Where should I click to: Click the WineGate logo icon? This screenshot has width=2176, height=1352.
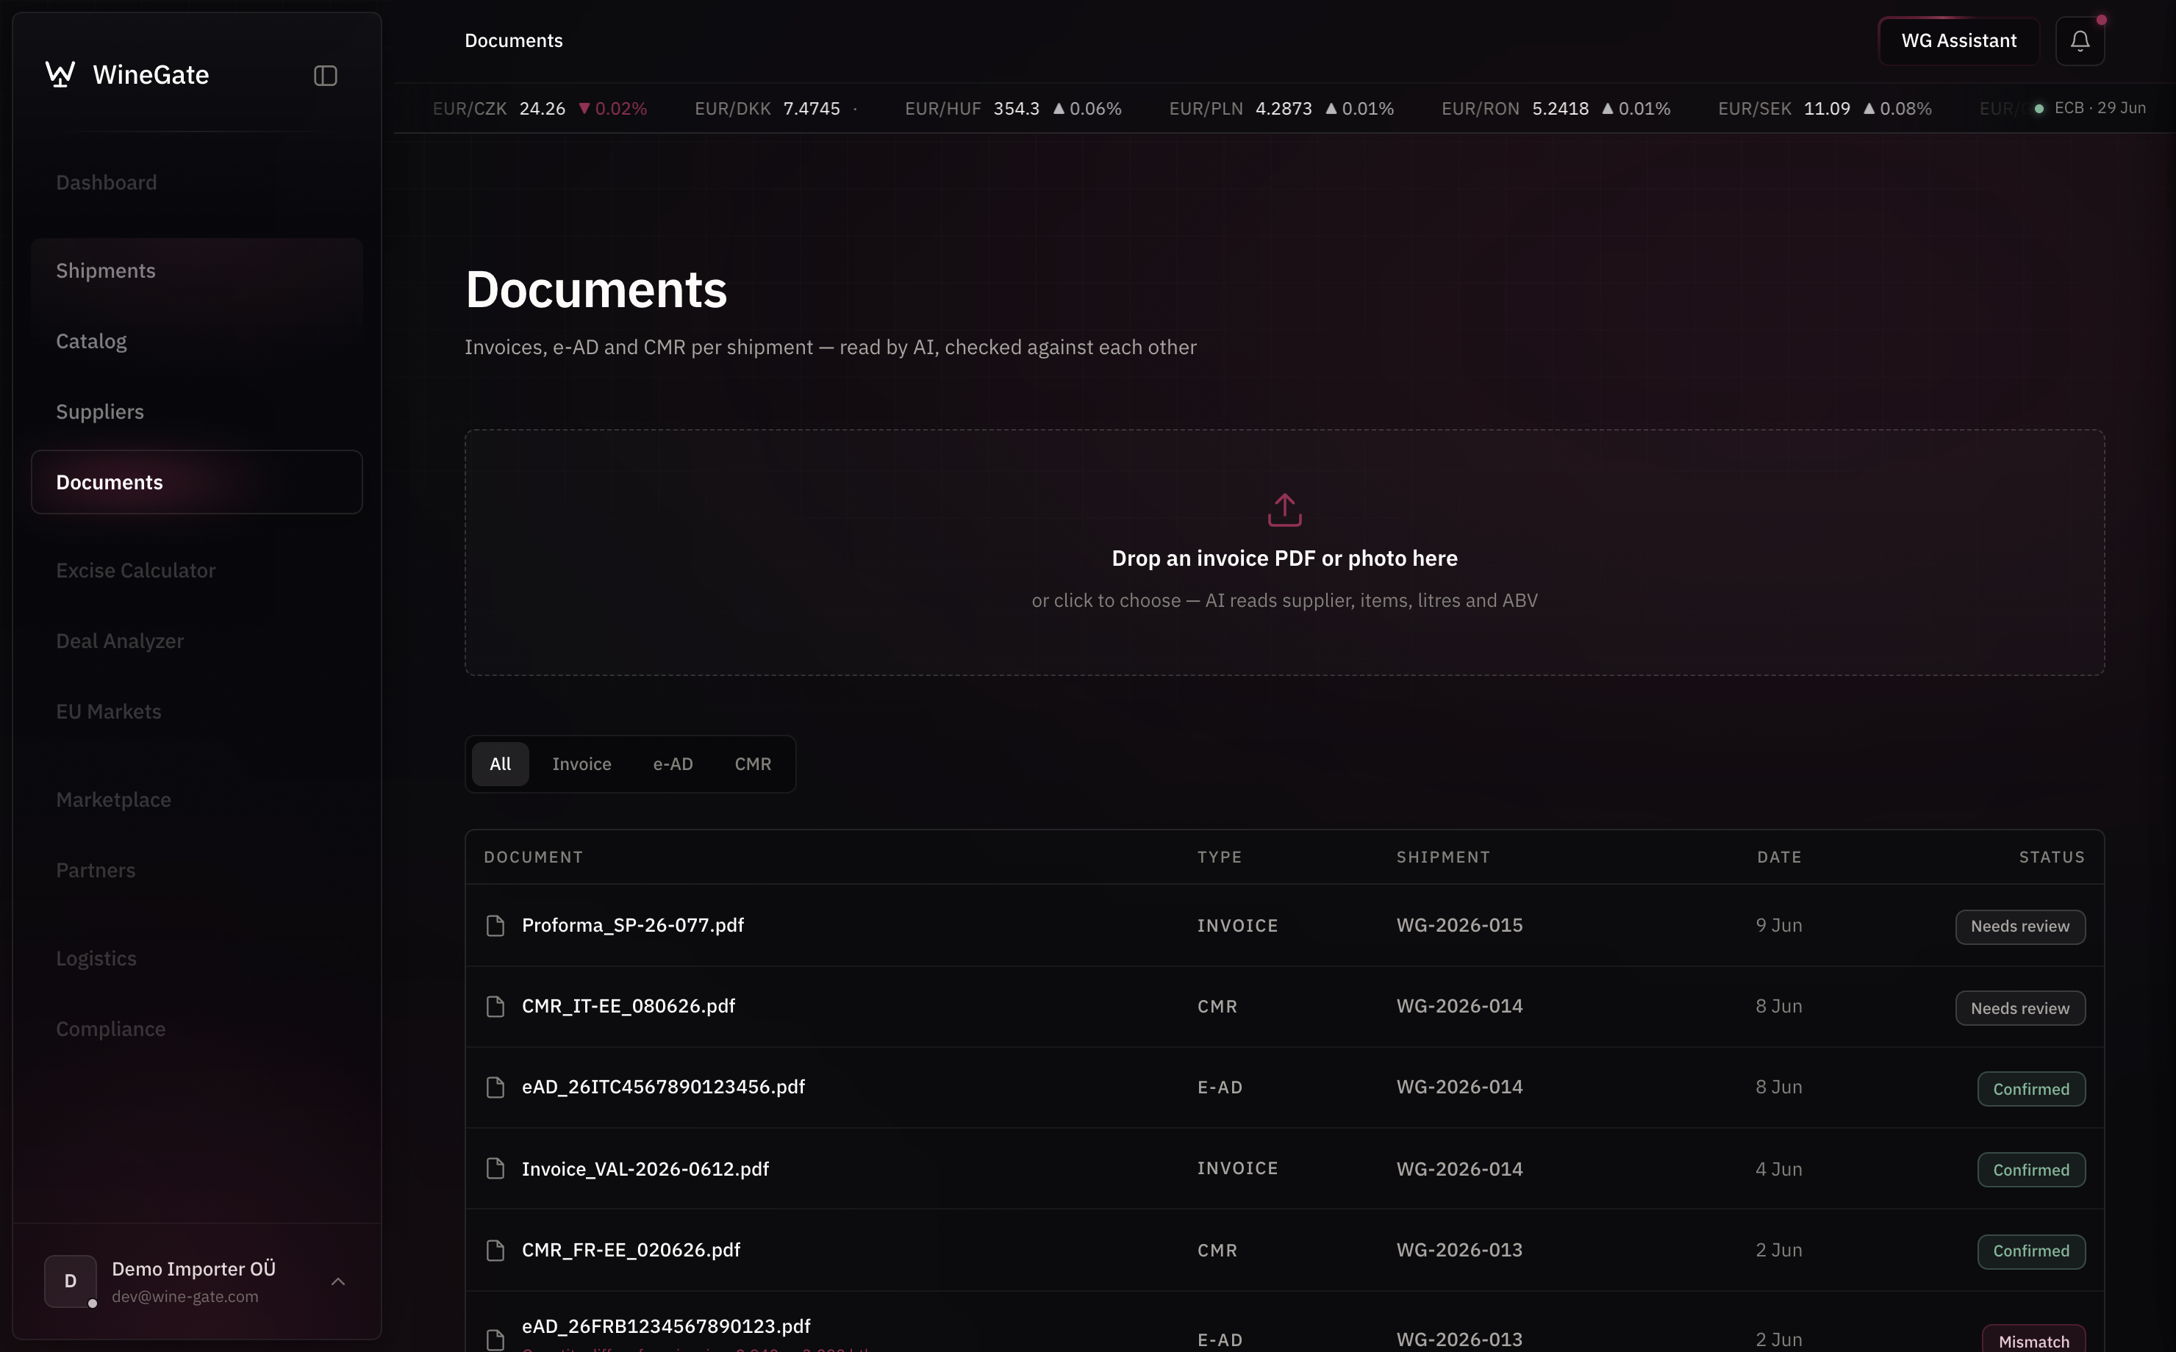(x=60, y=74)
